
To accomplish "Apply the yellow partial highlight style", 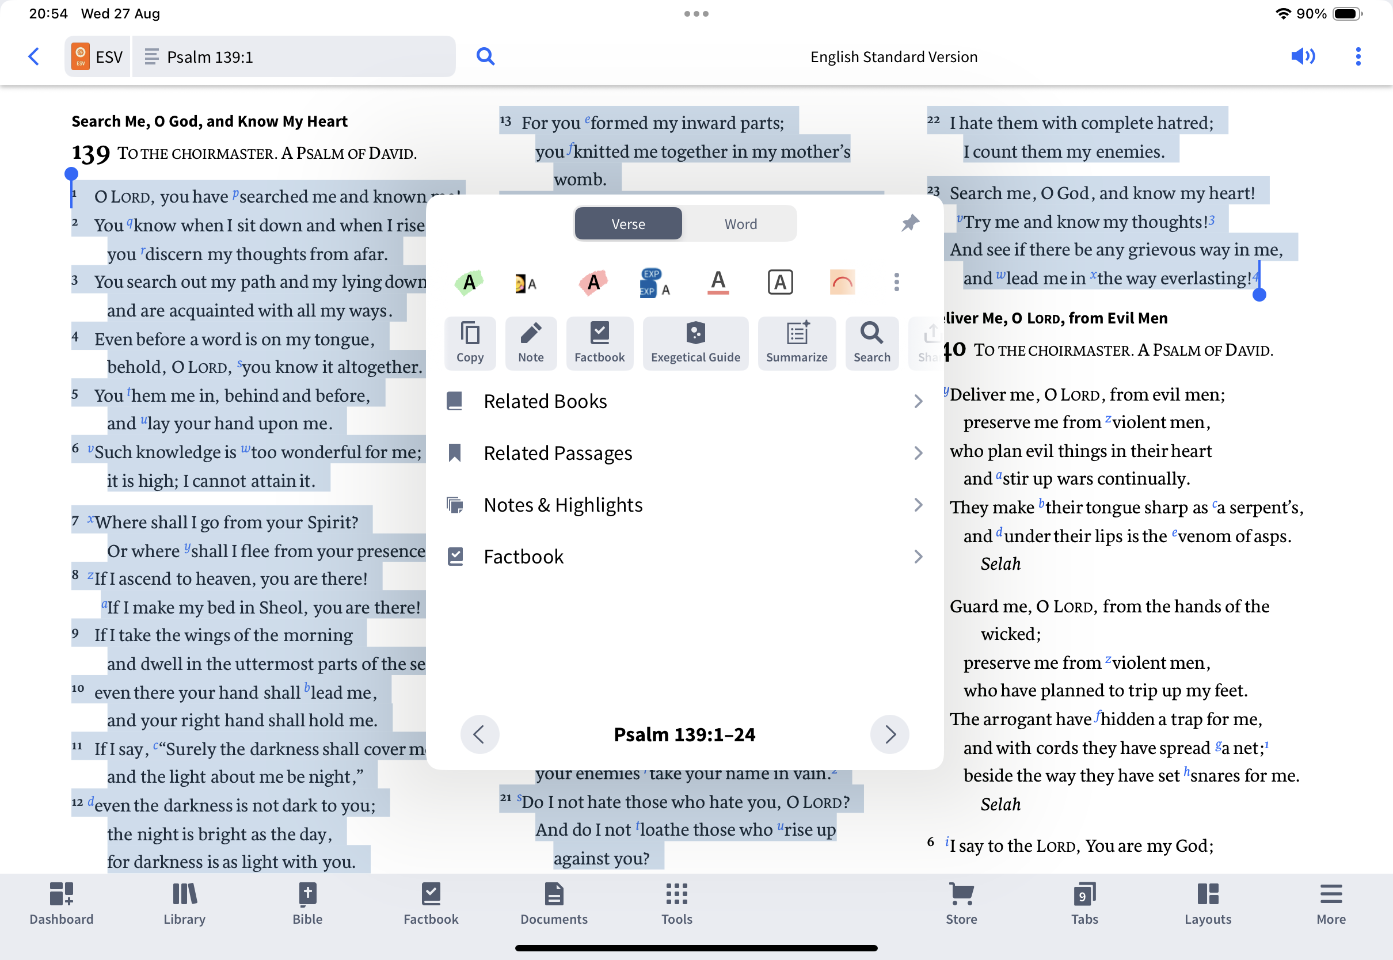I will 526,283.
